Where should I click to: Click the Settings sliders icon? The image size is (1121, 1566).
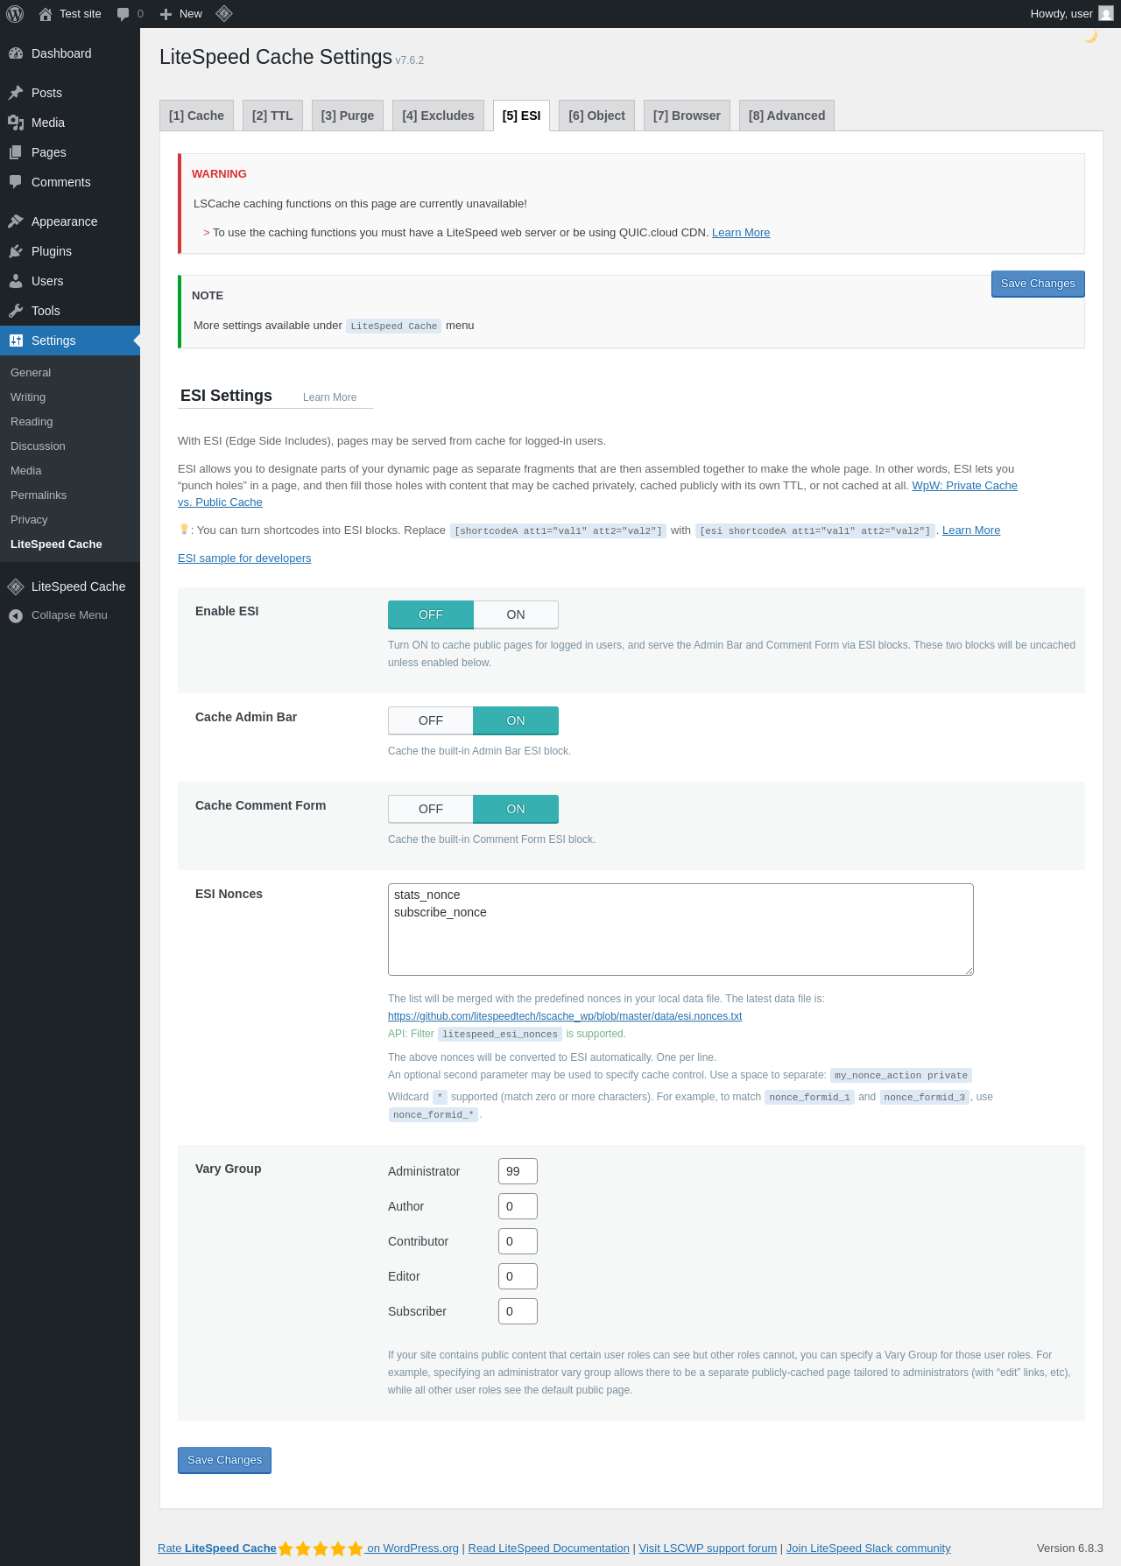point(16,341)
